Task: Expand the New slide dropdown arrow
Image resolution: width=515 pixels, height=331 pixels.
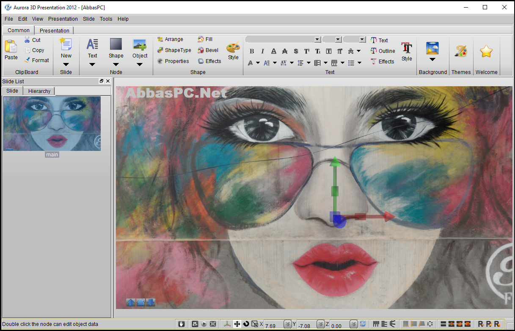Action: pos(66,64)
